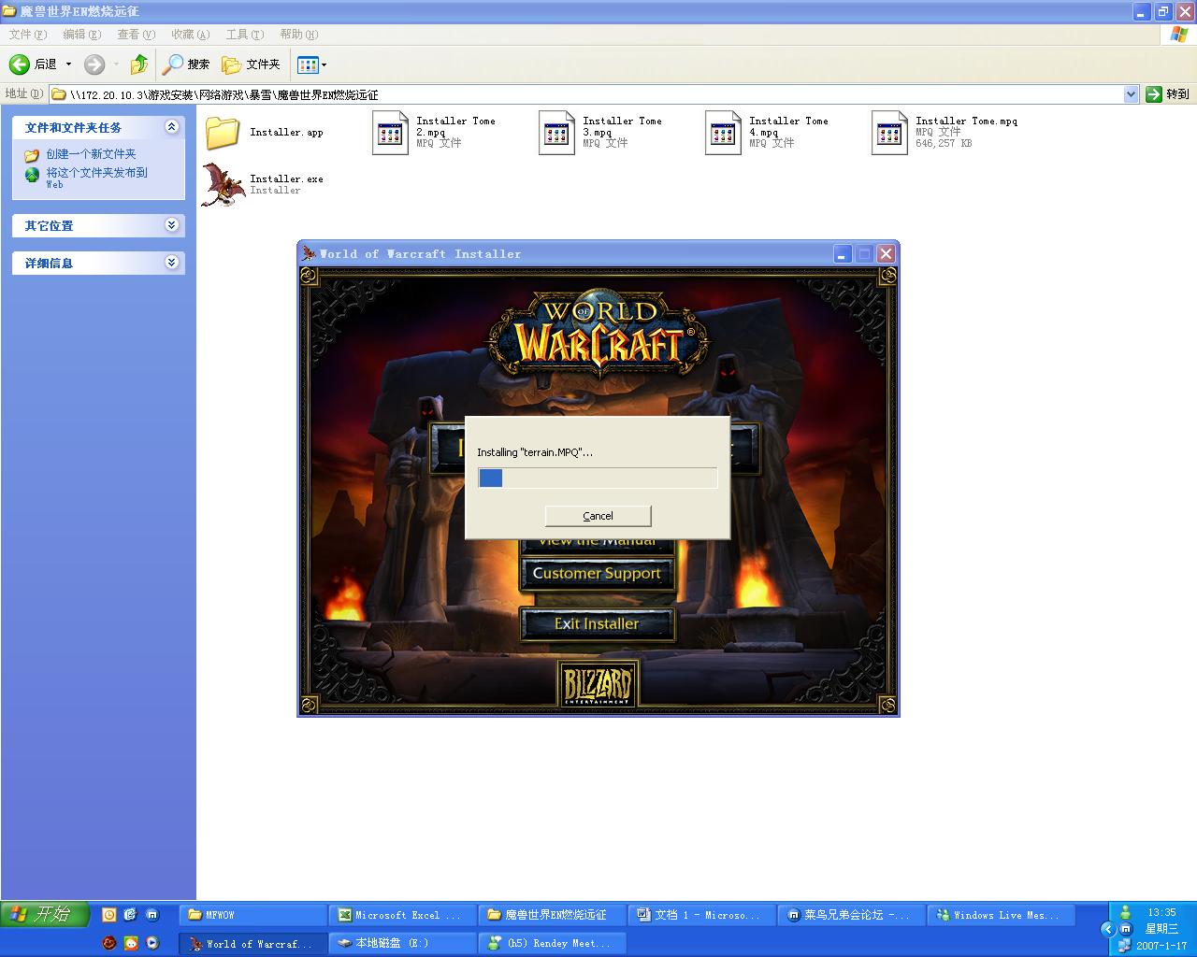Collapse the 文件和文件夹任务 panel
1197x957 pixels.
(171, 127)
